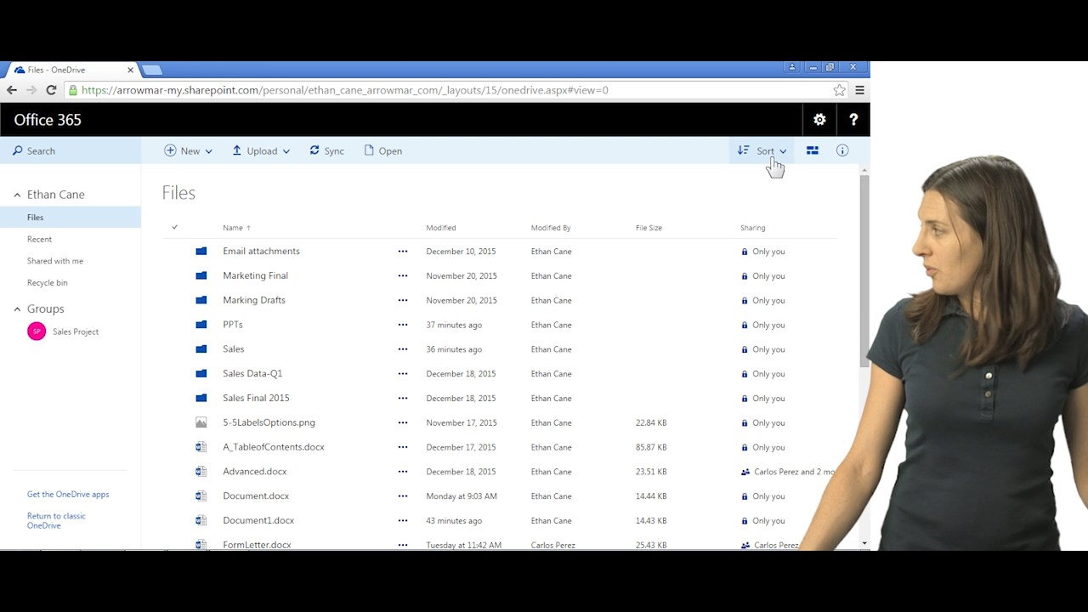Click the browser address bar URL
This screenshot has width=1088, height=612.
(345, 90)
